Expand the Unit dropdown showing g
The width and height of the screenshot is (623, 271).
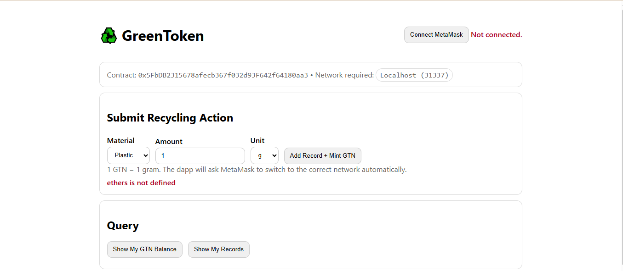264,155
